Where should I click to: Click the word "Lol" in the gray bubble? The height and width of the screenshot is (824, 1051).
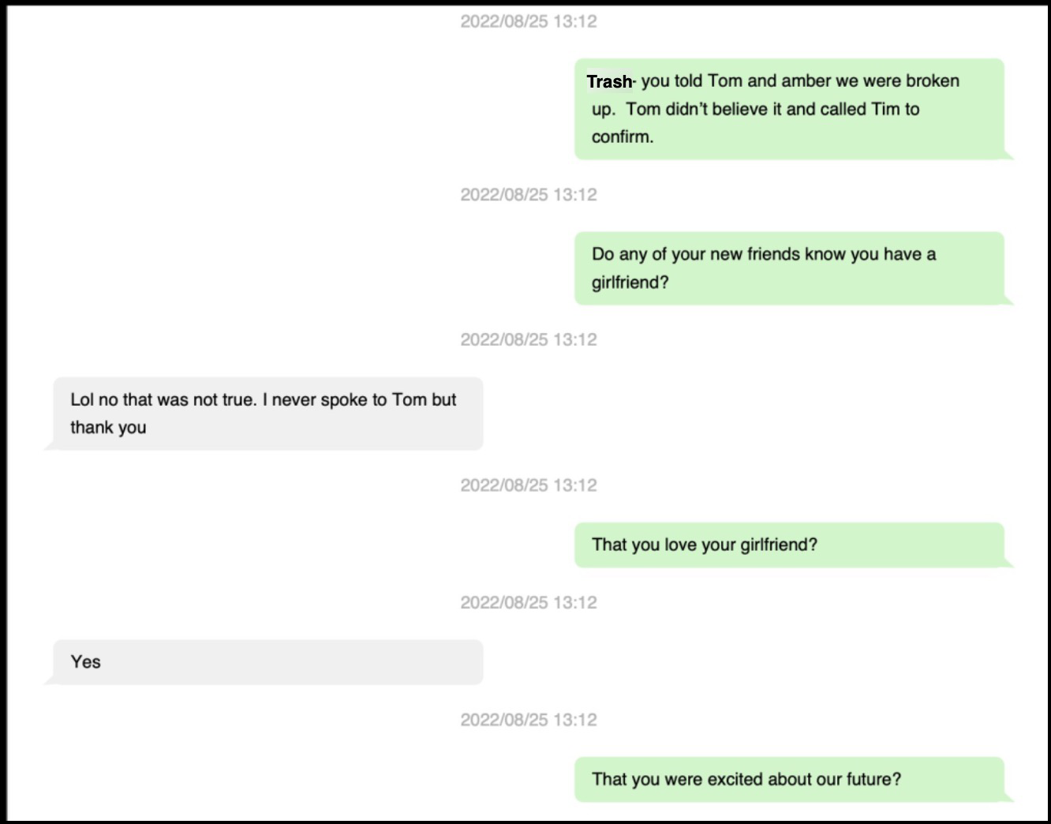[x=82, y=399]
